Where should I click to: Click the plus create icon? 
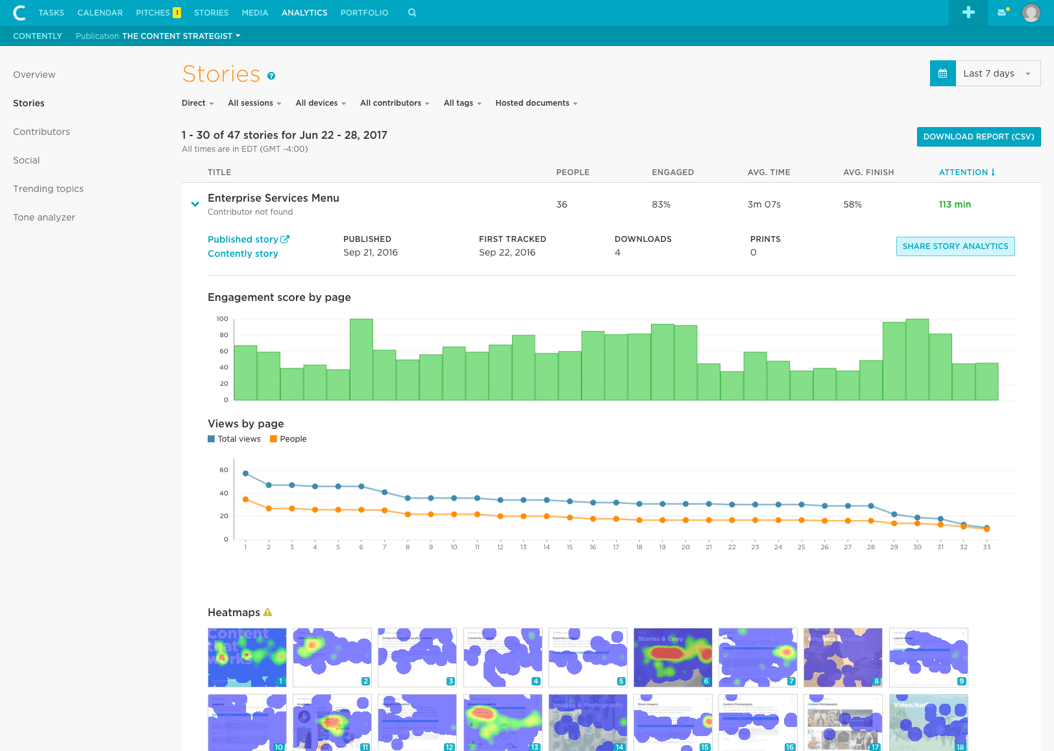pyautogui.click(x=968, y=12)
